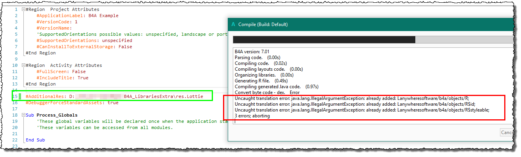521x157 pixels.
Task: Collapse the Project Attributes region
Action: pyautogui.click(x=23, y=9)
